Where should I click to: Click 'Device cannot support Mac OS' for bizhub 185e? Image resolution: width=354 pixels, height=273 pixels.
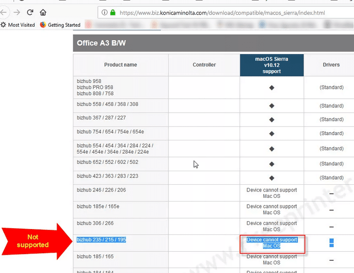pyautogui.click(x=272, y=210)
